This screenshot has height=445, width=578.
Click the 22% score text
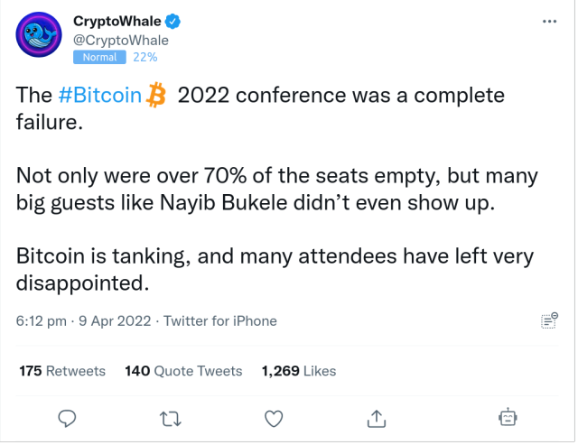pyautogui.click(x=144, y=57)
